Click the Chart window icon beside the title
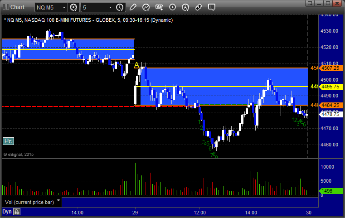 [6, 7]
